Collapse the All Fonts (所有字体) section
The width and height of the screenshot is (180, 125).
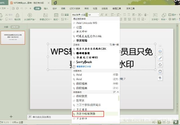click(x=118, y=92)
